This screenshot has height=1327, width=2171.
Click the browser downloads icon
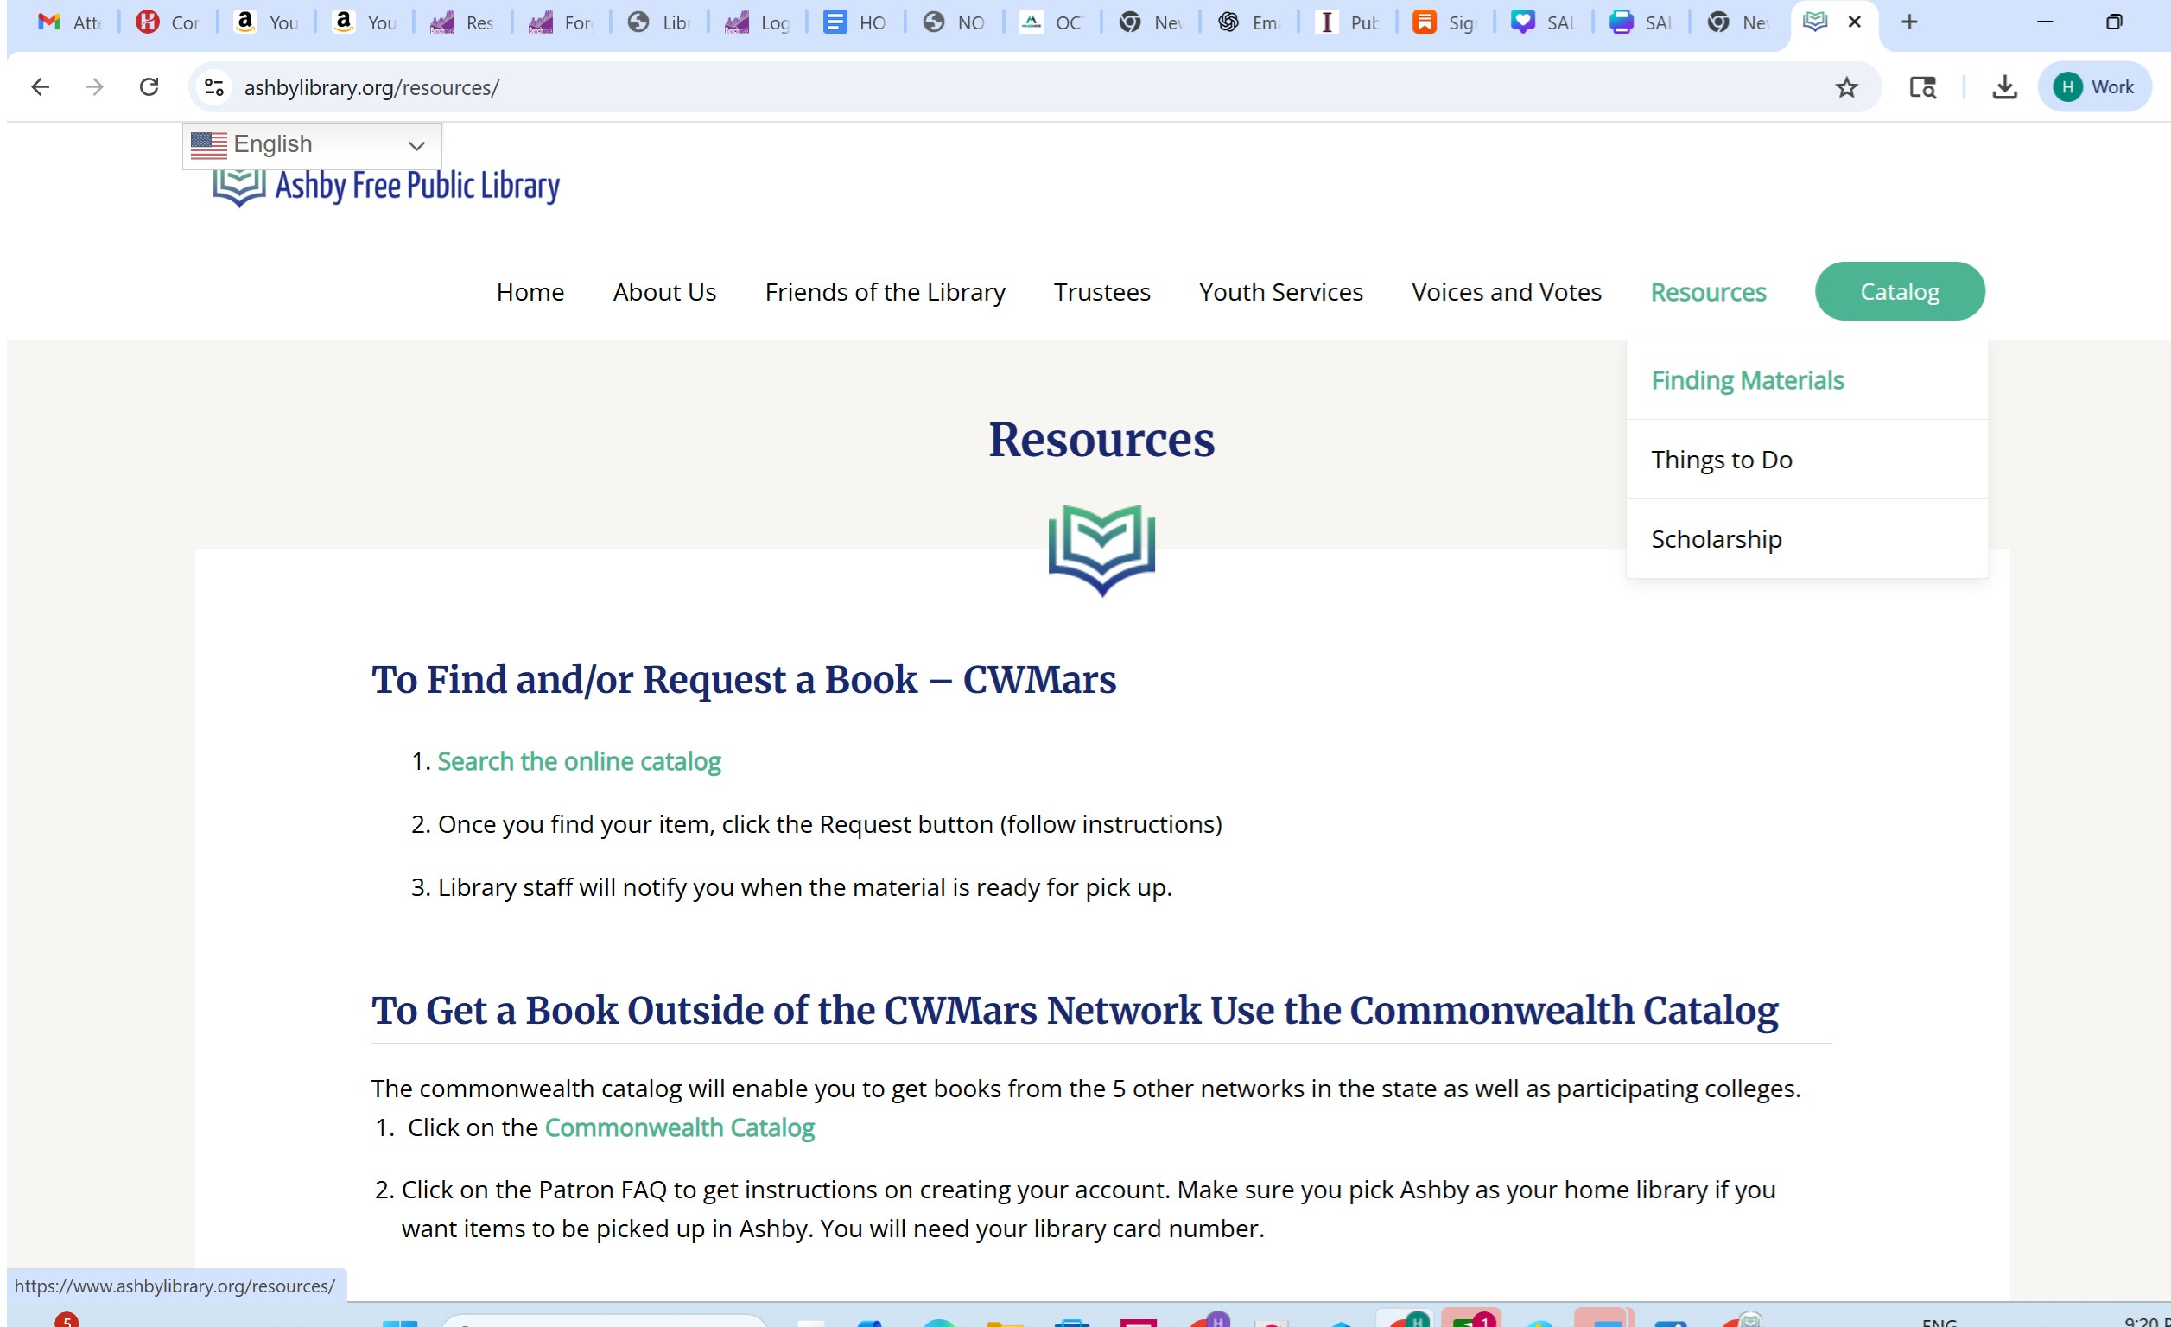tap(2004, 87)
